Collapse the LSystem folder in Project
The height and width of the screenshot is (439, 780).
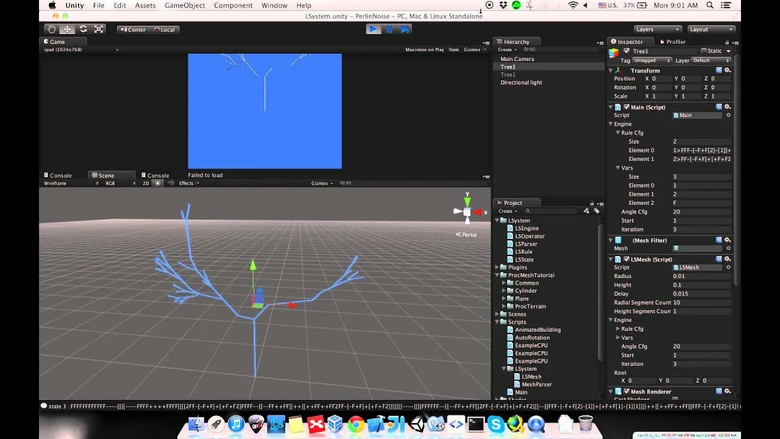(497, 221)
